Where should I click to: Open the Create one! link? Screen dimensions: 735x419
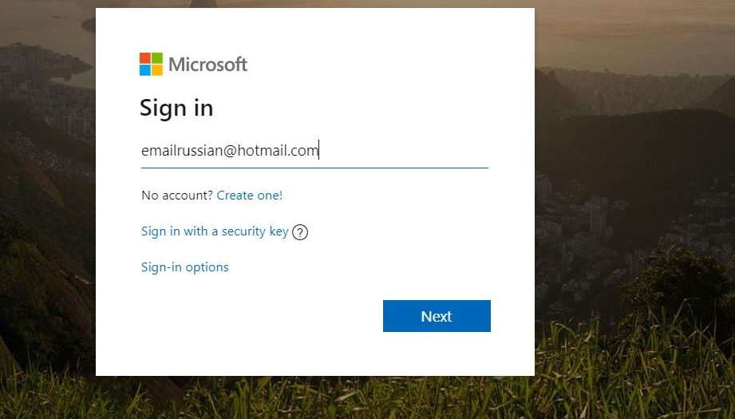point(249,196)
